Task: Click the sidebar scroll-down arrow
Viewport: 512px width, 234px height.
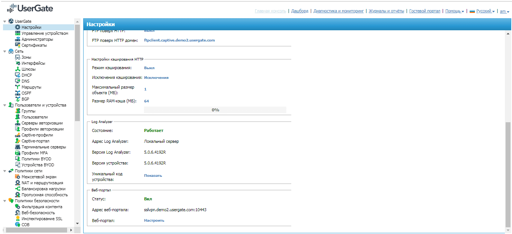Action: pyautogui.click(x=78, y=224)
